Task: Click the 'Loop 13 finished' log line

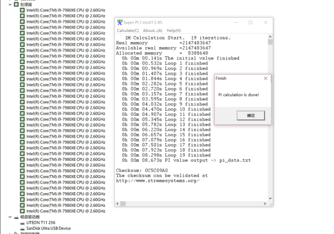Action: click(x=167, y=125)
